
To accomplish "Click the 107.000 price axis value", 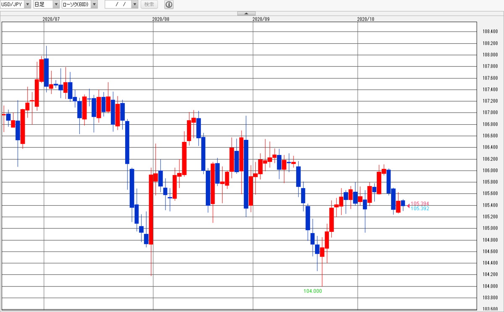I will [x=490, y=113].
